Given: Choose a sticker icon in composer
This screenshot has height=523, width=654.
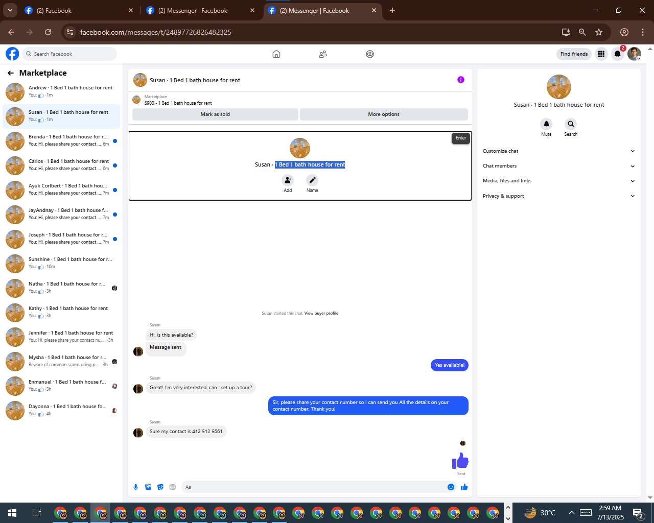Looking at the screenshot, I should pos(160,487).
